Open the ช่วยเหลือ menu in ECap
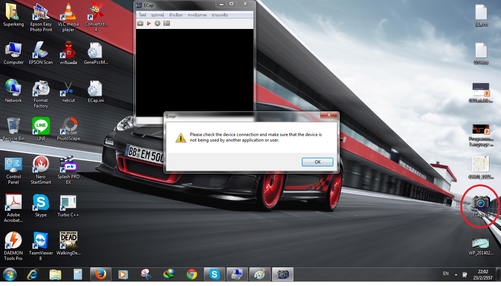This screenshot has width=501, height=286. (220, 15)
